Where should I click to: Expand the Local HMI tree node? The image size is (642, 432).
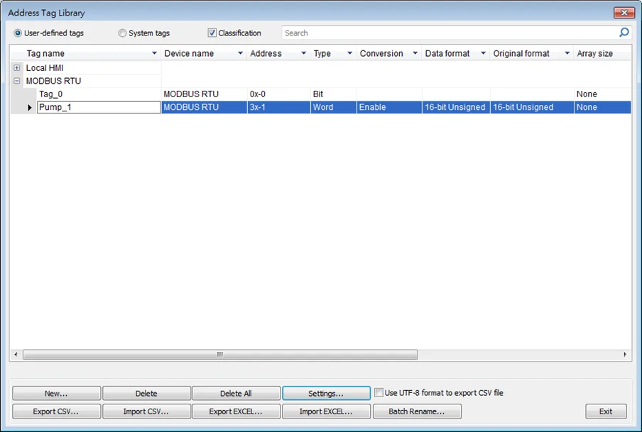pyautogui.click(x=17, y=68)
